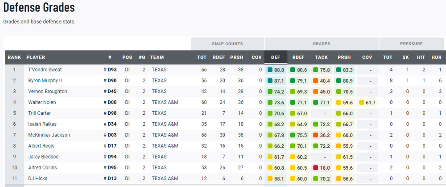Click yellow swatch beside the 61.7 coverage grade
Image resolution: width=446 pixels, height=187 pixels.
coord(362,103)
